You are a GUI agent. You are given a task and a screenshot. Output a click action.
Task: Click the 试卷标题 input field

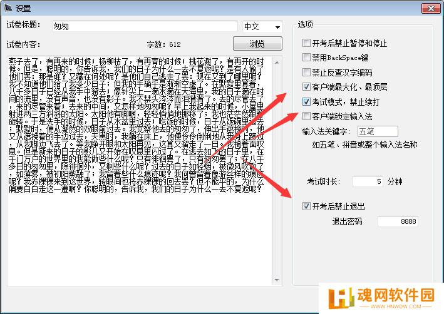pos(145,27)
